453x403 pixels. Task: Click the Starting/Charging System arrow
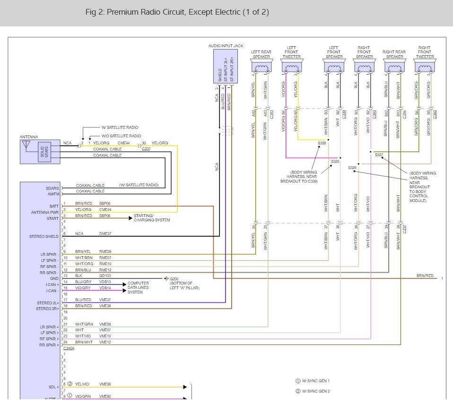pyautogui.click(x=131, y=218)
